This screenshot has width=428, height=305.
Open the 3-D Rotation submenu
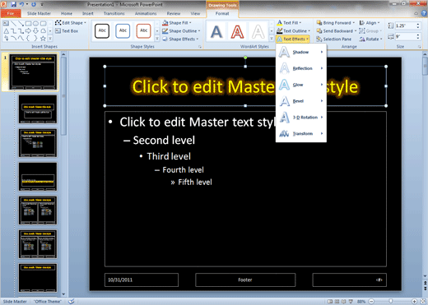[301, 118]
